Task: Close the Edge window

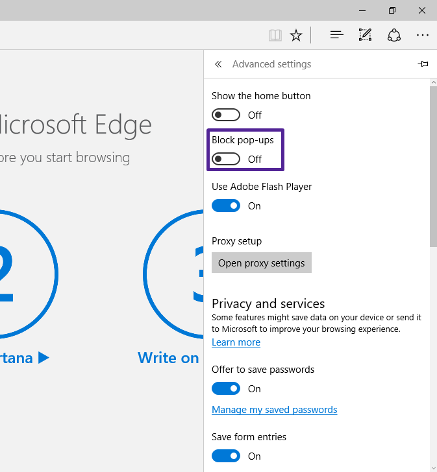Action: click(422, 10)
